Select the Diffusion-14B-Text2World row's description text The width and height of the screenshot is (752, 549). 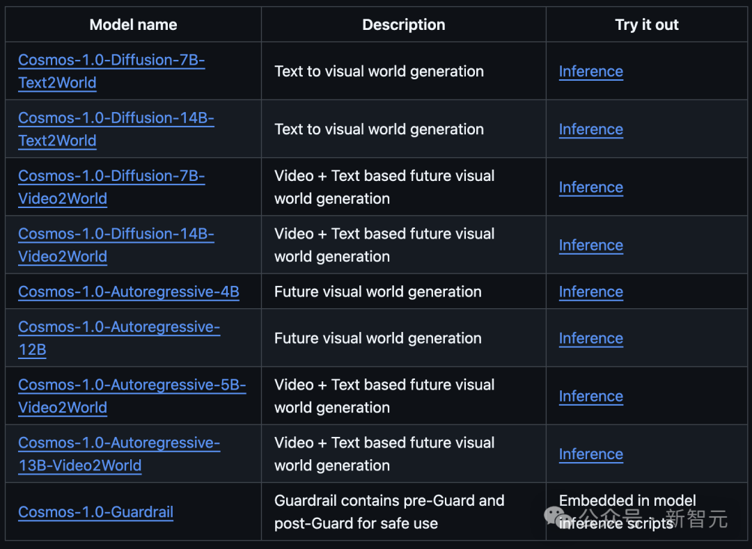coord(379,129)
